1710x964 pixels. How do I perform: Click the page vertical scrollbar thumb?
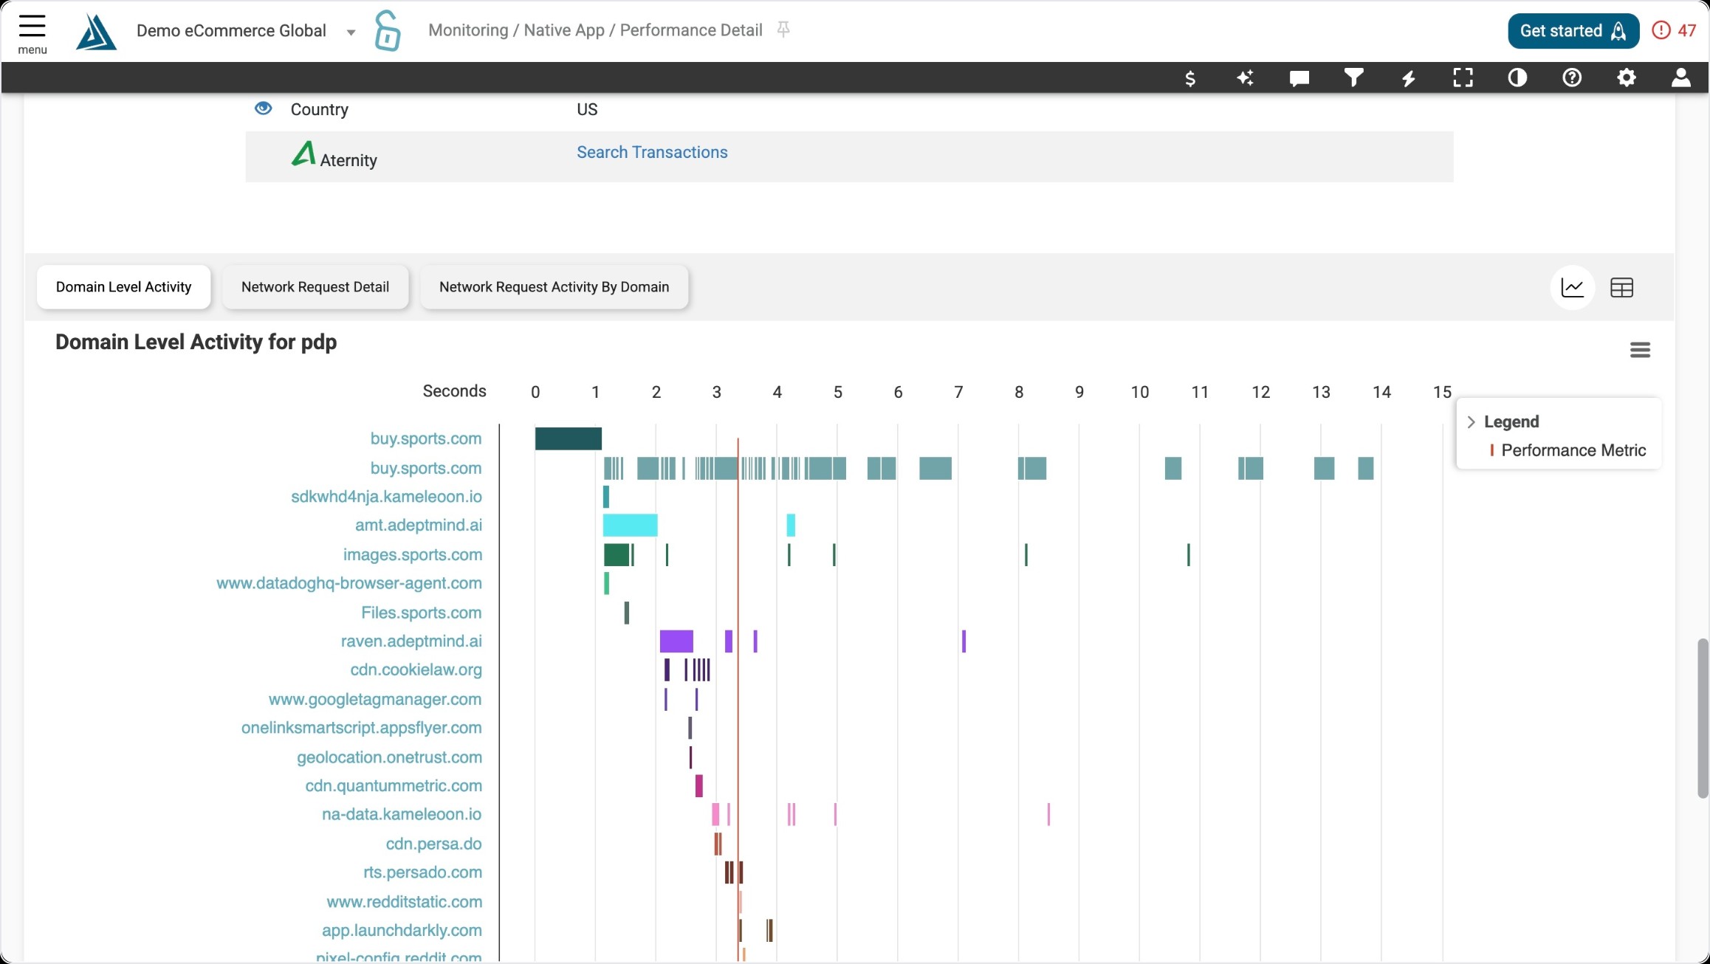click(1703, 718)
